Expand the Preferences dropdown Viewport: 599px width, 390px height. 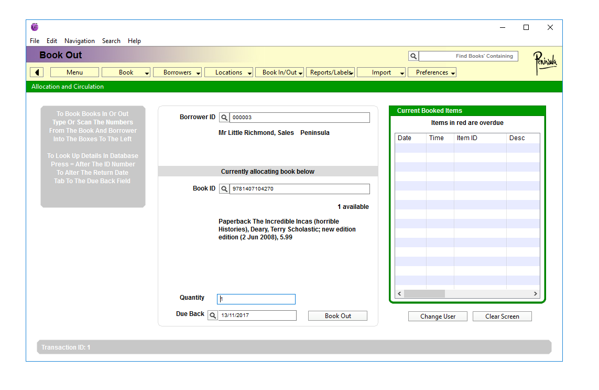[x=432, y=72]
